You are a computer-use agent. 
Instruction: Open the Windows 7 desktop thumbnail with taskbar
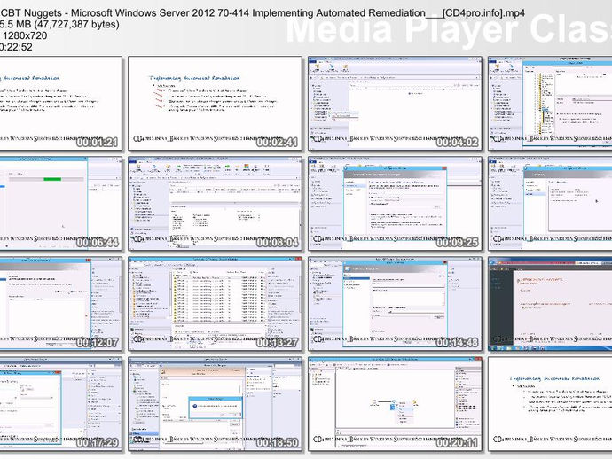tap(550, 304)
